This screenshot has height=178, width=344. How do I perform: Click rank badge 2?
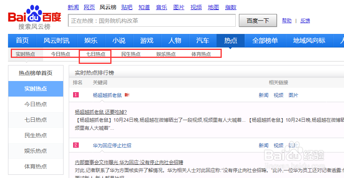click(x=76, y=145)
